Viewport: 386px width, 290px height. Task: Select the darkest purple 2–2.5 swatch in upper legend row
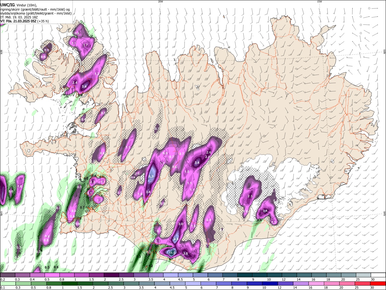coord(111,275)
